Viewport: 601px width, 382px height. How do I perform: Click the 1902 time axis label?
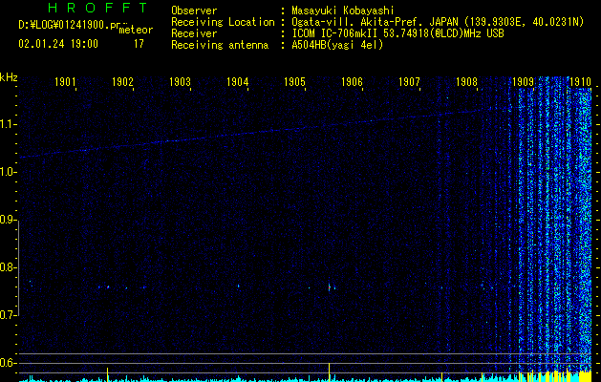(122, 81)
